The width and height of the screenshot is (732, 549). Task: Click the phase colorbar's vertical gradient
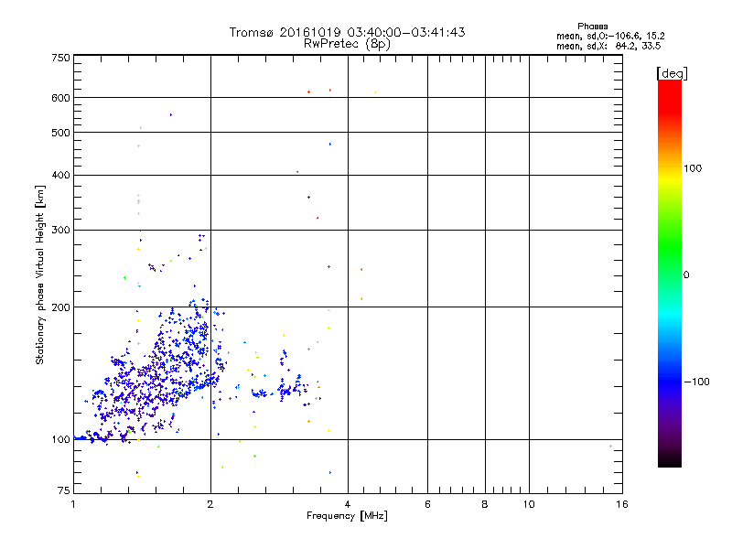[x=670, y=274]
